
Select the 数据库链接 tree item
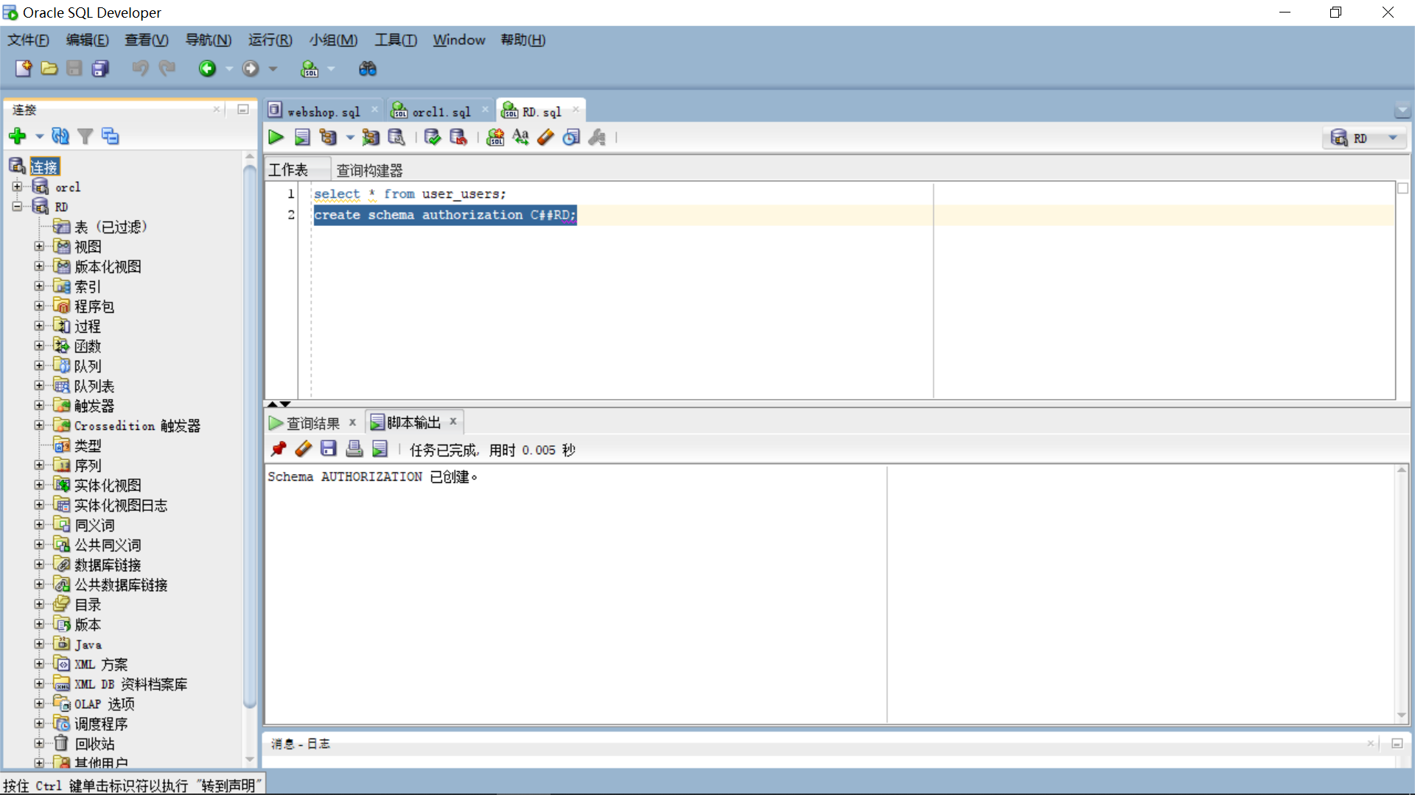[108, 565]
